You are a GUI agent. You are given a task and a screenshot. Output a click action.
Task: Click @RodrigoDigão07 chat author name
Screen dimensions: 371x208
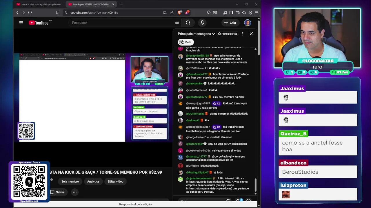pos(197,172)
